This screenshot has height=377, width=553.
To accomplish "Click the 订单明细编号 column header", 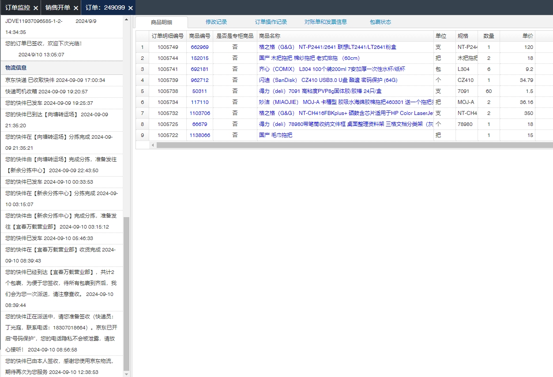I will click(168, 36).
